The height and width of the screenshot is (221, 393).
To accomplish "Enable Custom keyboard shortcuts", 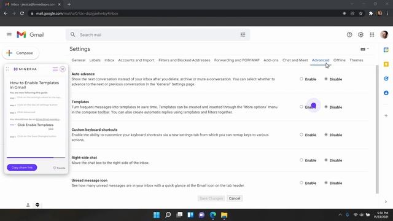I will pyautogui.click(x=302, y=134).
